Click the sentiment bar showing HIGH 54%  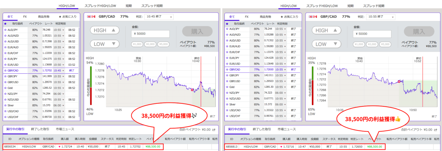click(x=90, y=85)
